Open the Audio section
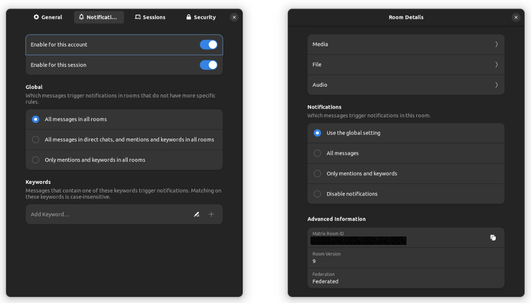Screen dimensions: 531x303 tap(406, 85)
